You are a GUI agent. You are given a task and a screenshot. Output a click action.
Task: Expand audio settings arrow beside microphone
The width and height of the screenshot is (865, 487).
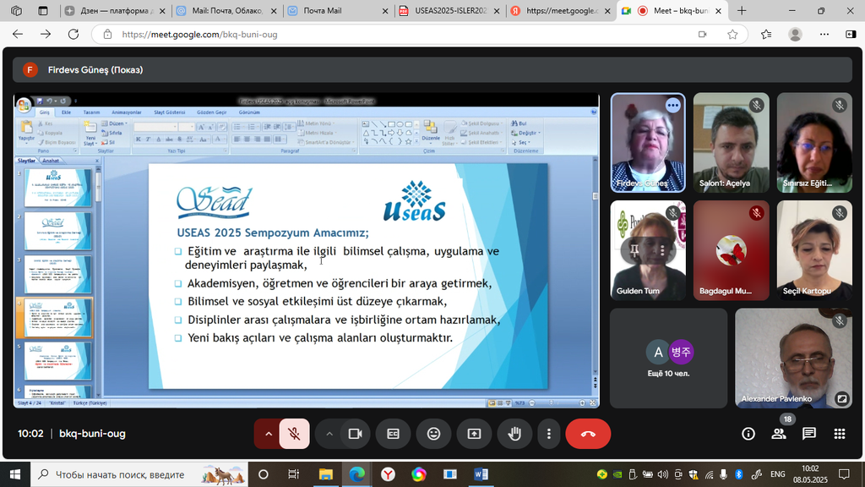269,434
